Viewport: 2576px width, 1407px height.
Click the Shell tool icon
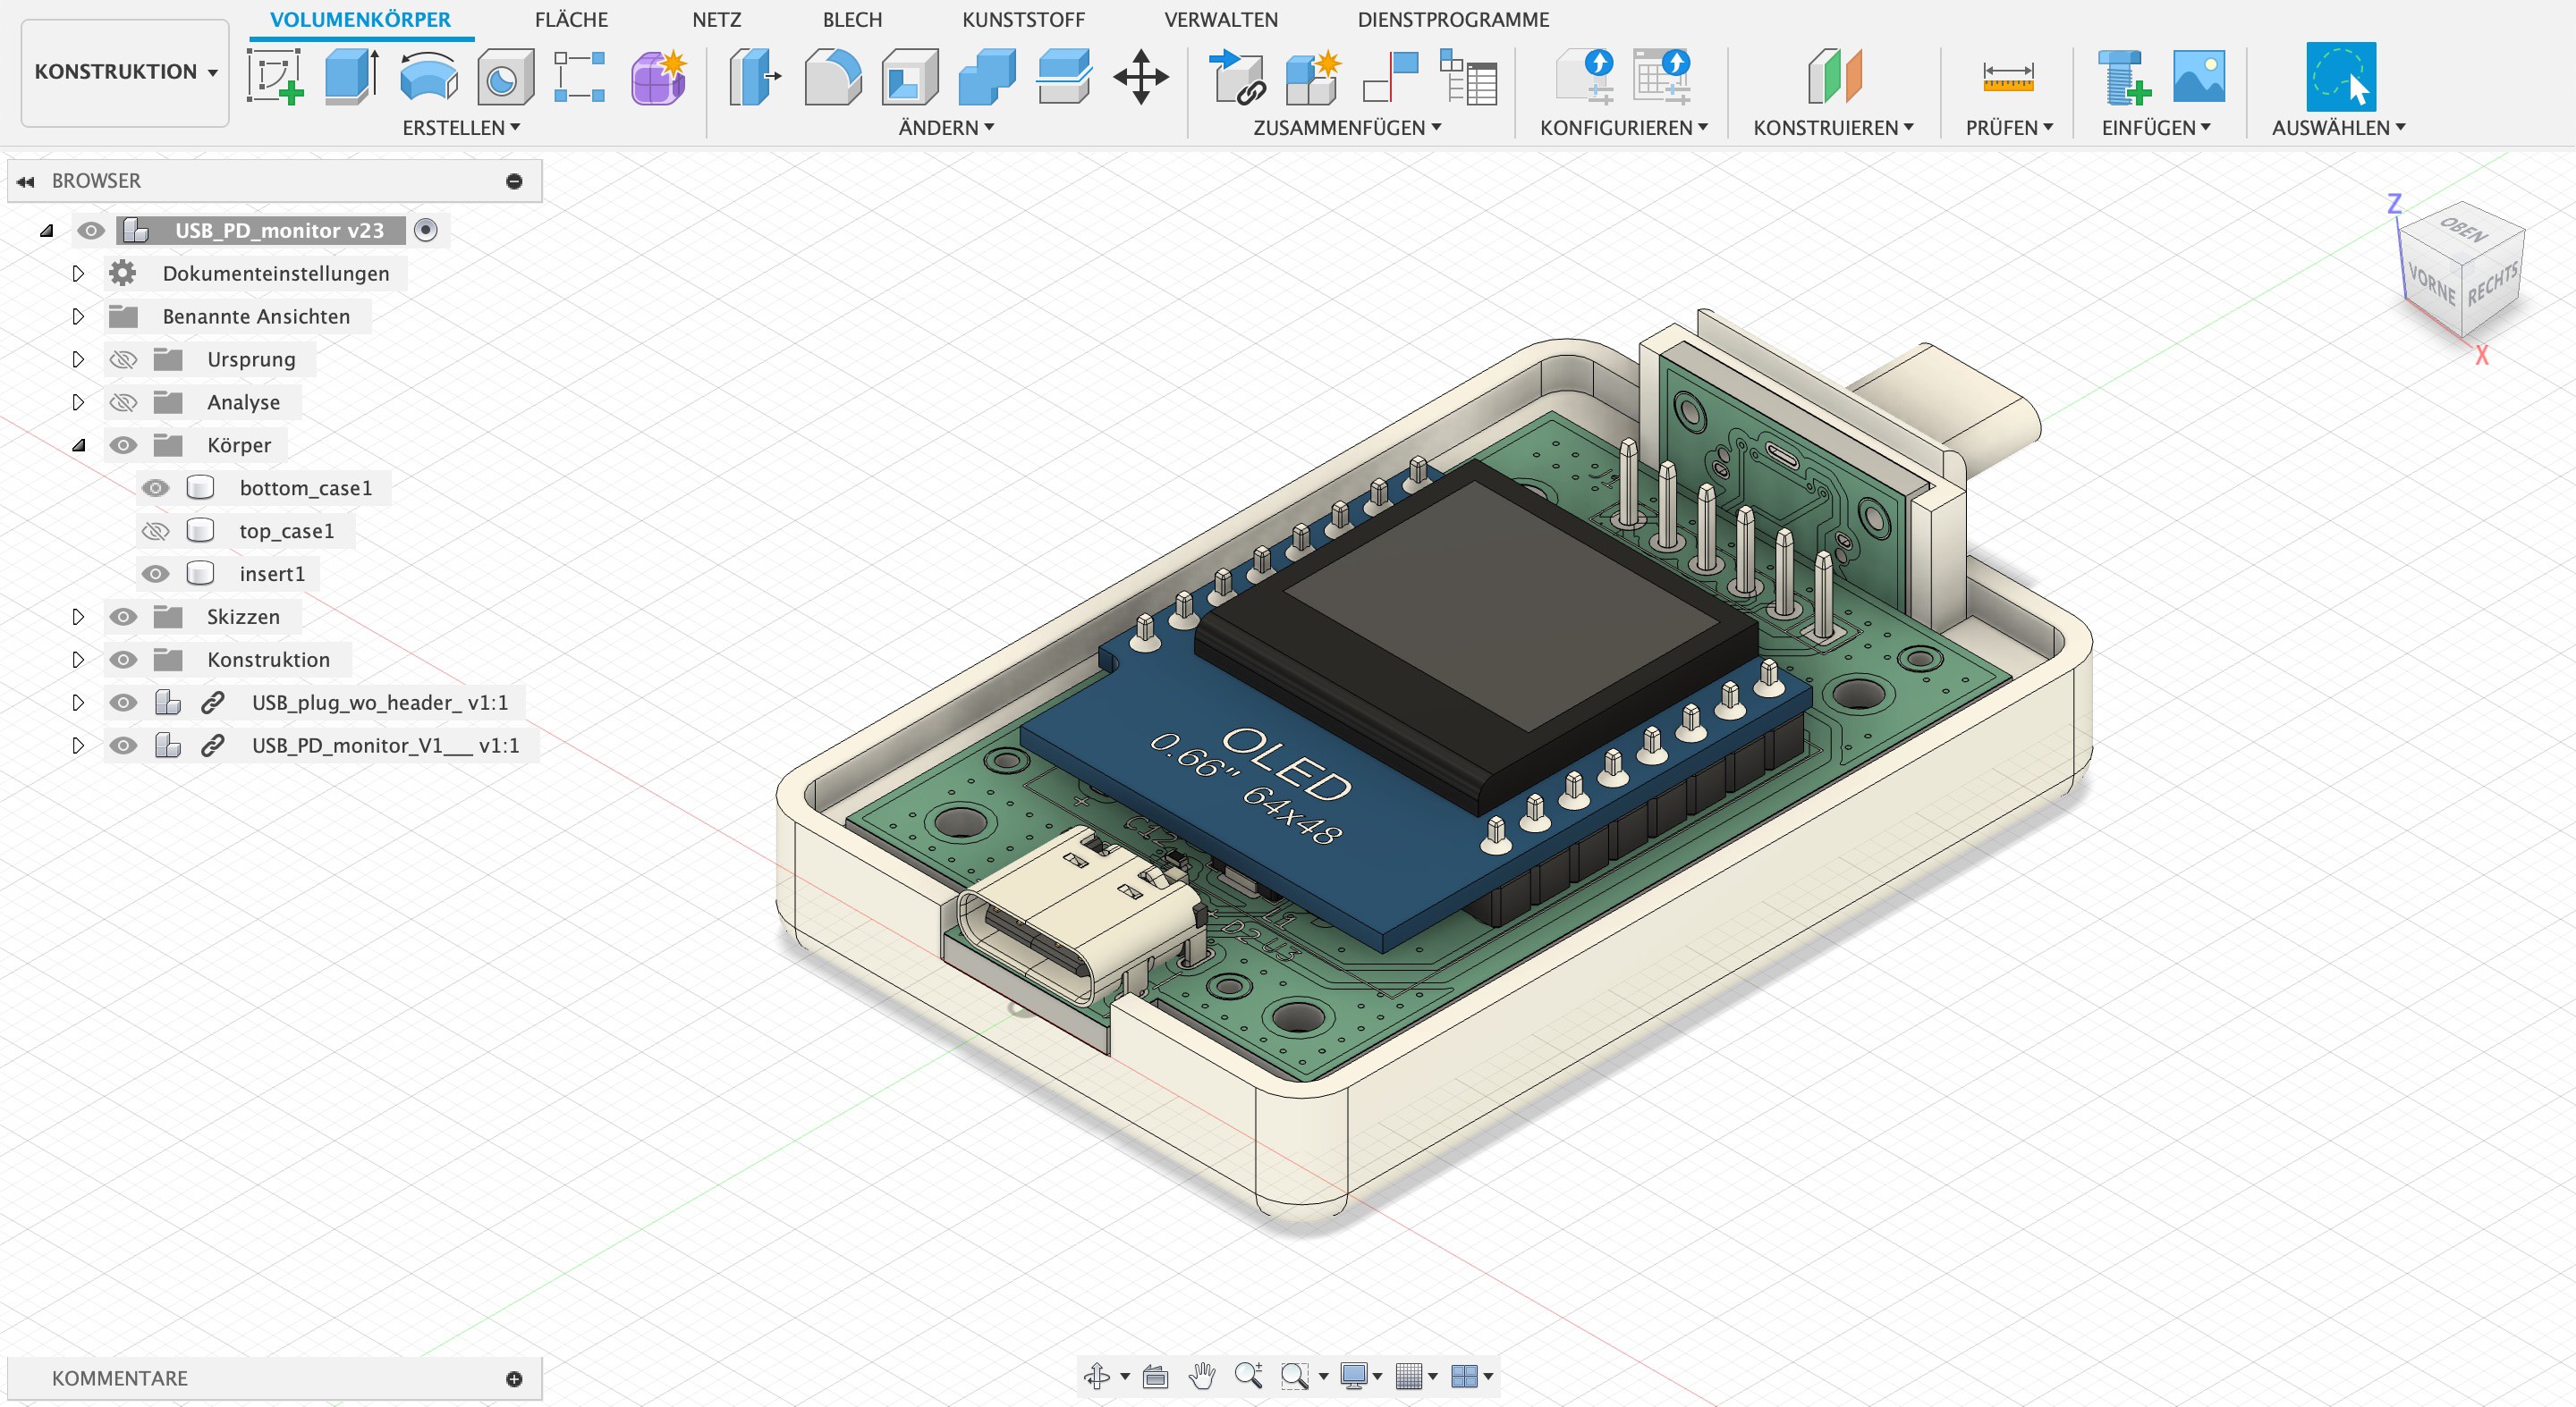point(909,77)
